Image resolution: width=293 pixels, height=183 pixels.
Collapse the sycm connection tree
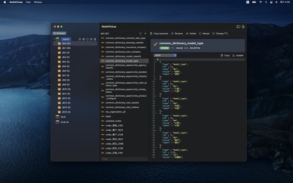[54, 39]
